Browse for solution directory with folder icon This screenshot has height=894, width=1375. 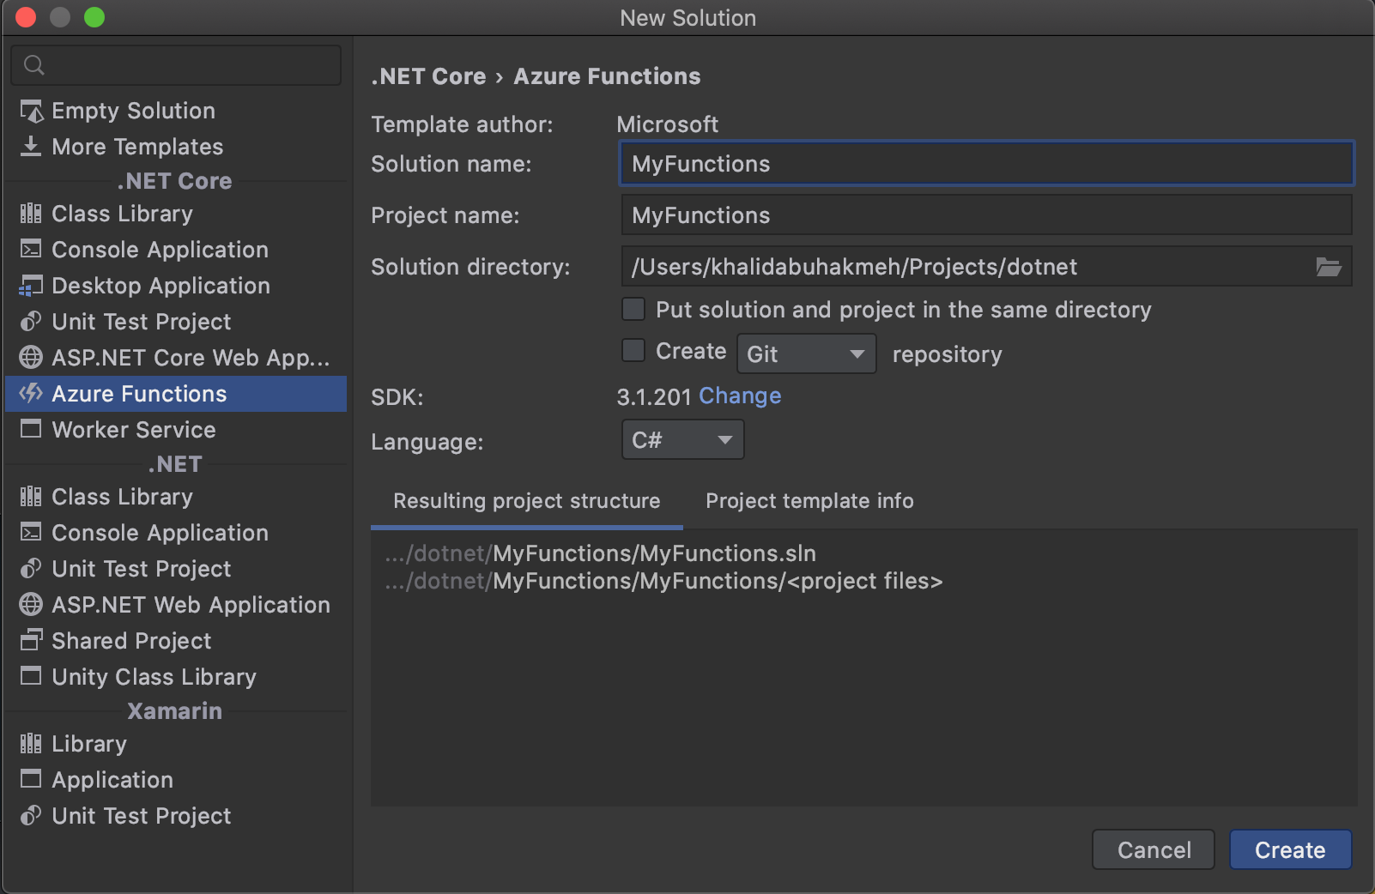pyautogui.click(x=1329, y=267)
